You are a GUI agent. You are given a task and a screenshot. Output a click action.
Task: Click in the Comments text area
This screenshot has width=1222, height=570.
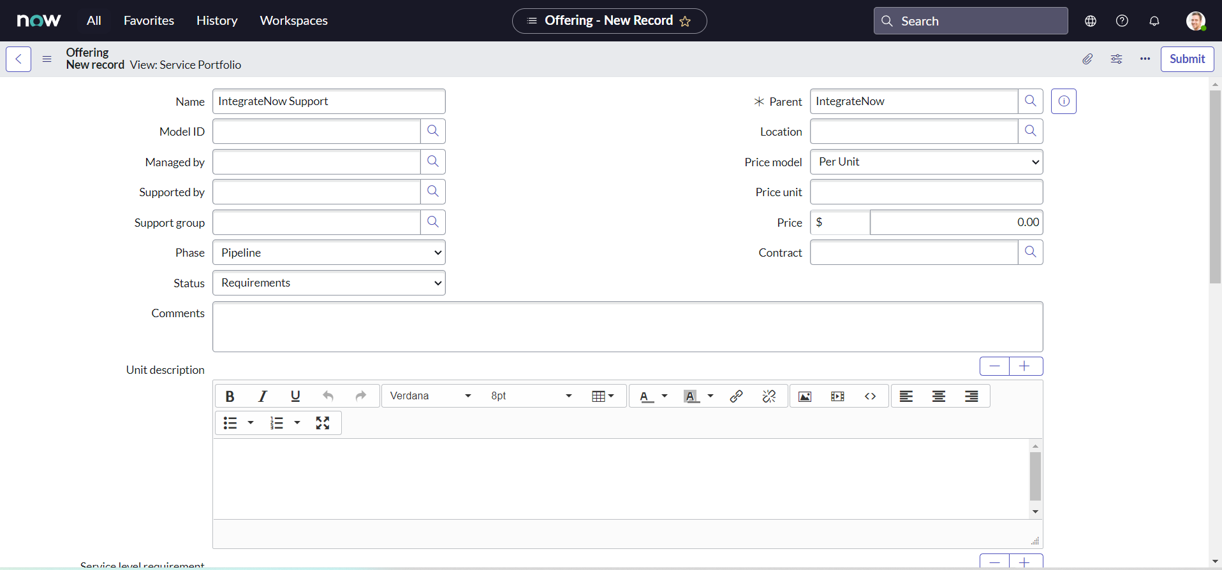pos(628,327)
